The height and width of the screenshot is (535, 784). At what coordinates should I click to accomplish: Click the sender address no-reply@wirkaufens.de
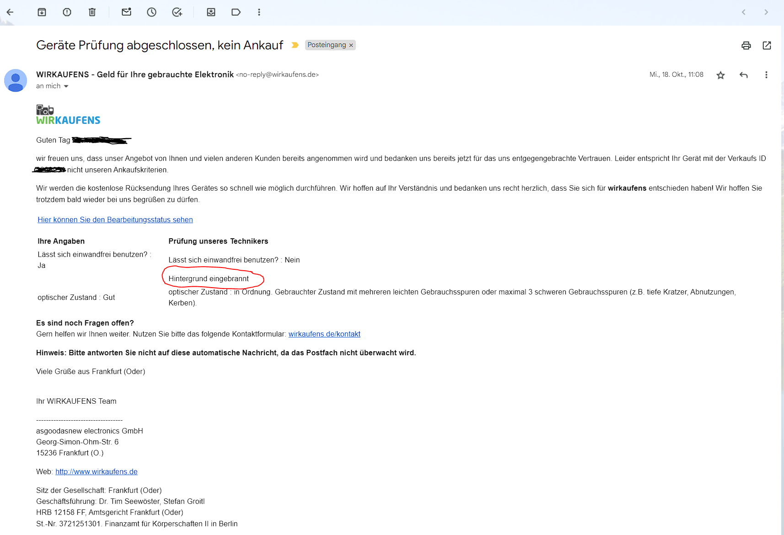pyautogui.click(x=277, y=75)
